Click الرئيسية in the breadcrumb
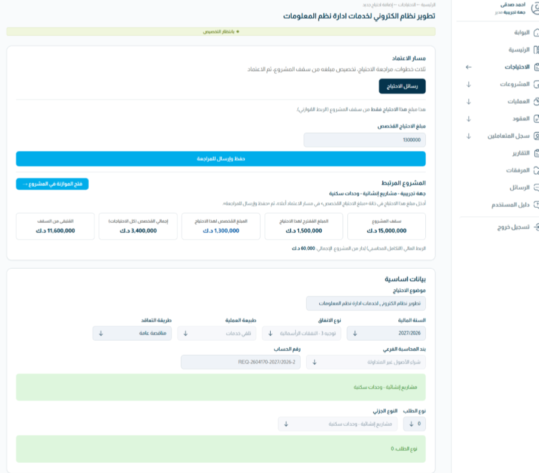The height and width of the screenshot is (473, 539). tap(428, 5)
